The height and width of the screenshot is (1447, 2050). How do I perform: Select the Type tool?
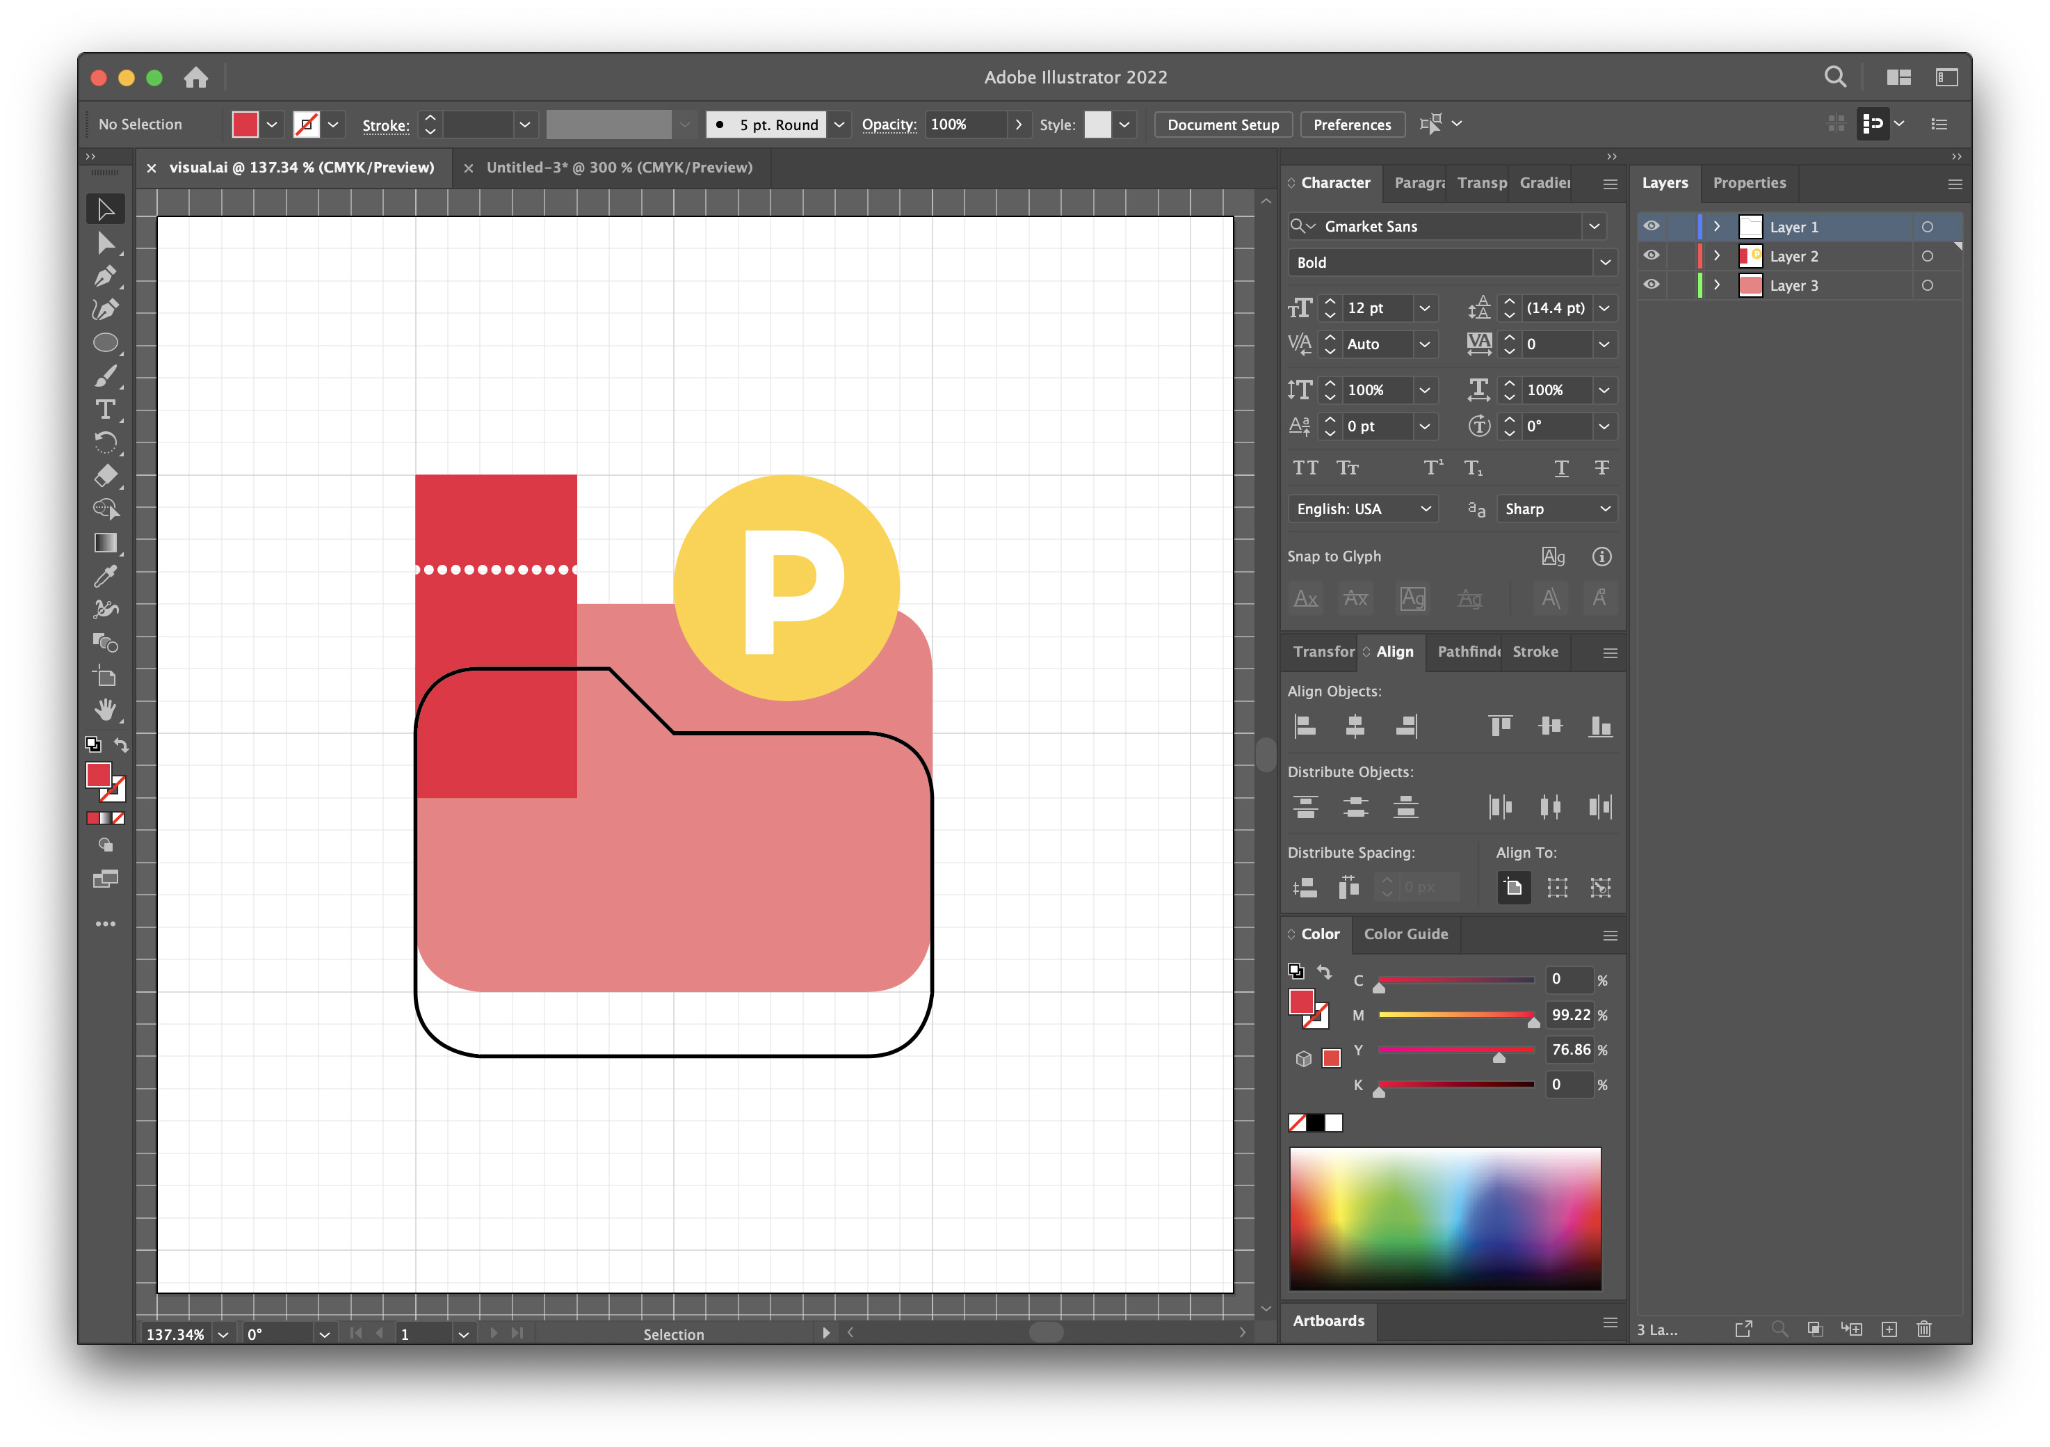106,410
